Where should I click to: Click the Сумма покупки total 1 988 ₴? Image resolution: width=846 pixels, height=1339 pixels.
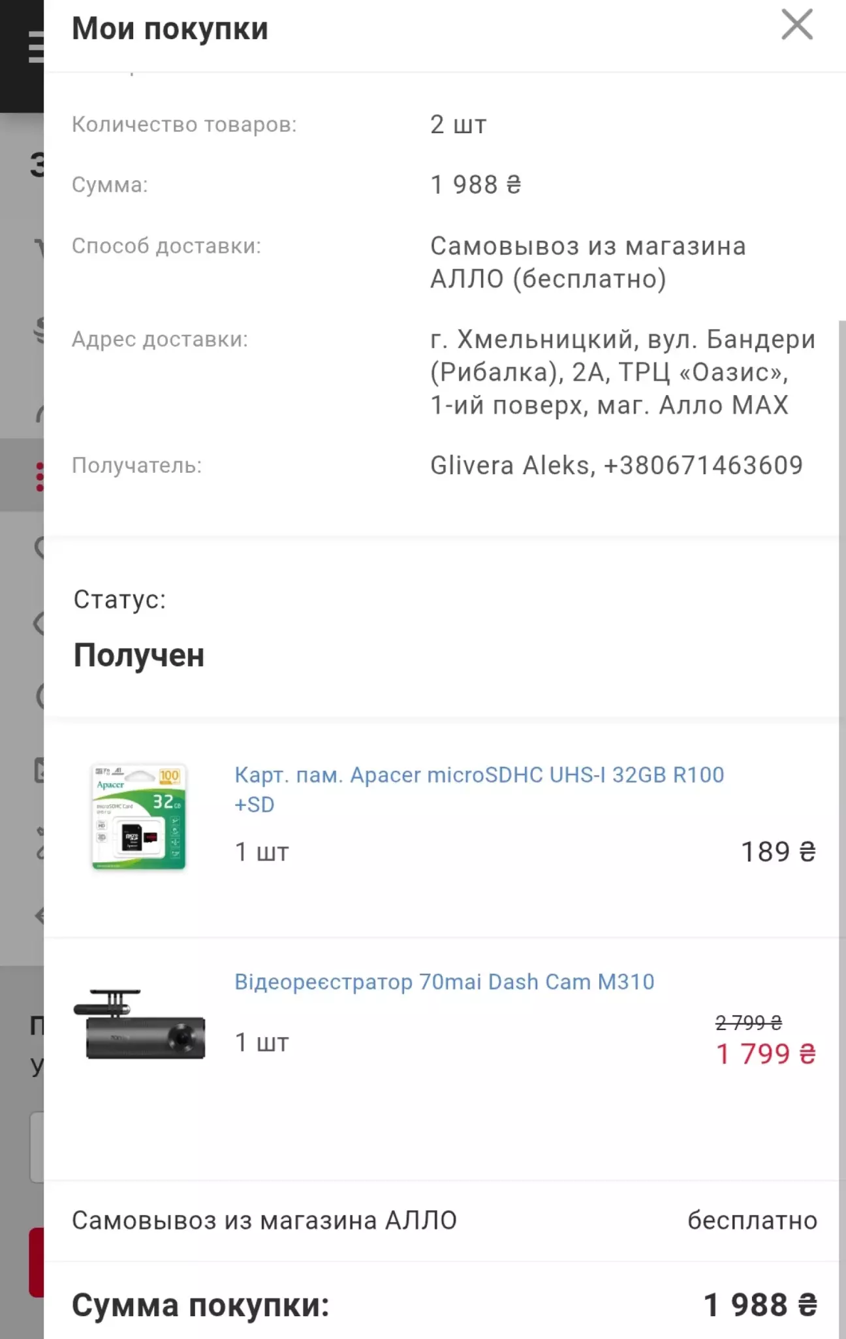coord(760,1305)
